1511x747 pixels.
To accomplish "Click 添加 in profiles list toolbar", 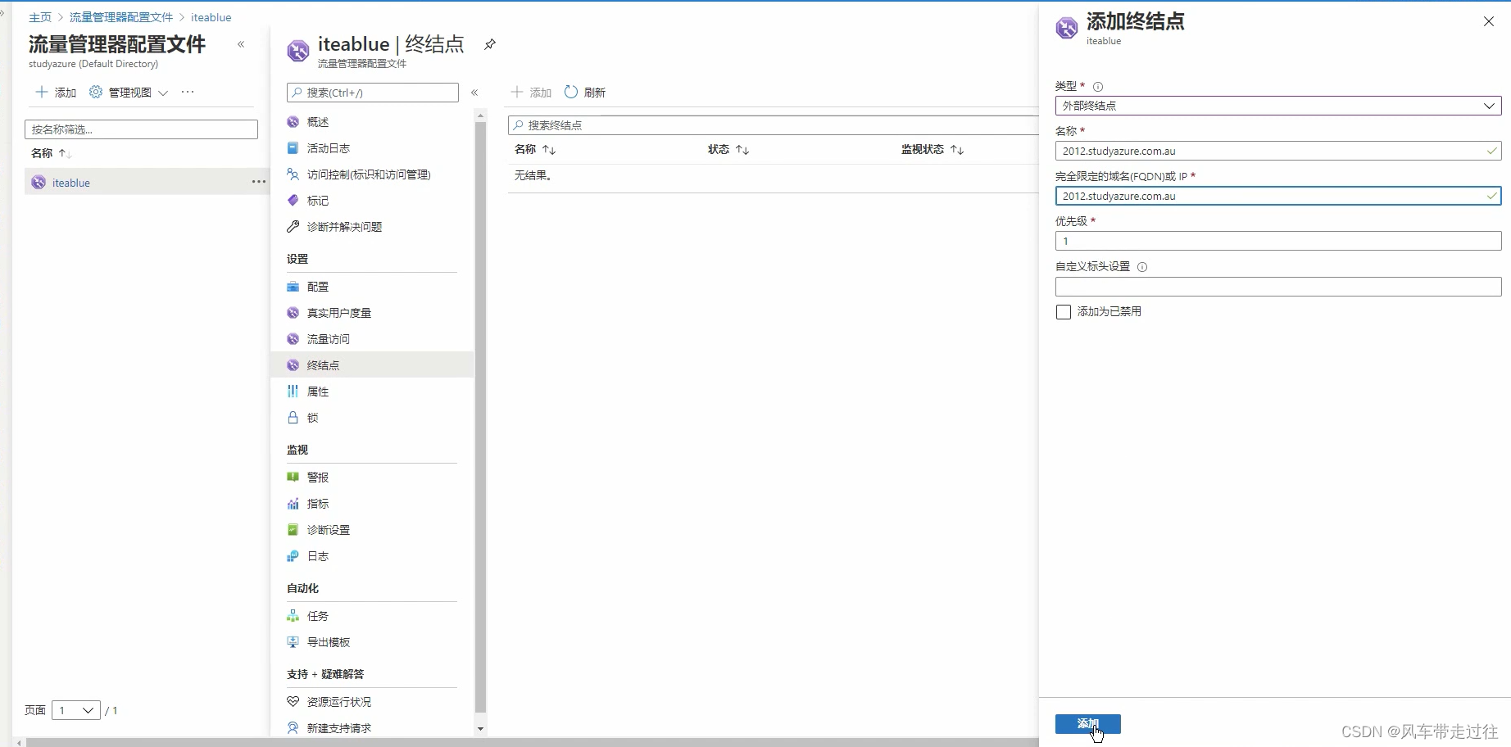I will [56, 93].
